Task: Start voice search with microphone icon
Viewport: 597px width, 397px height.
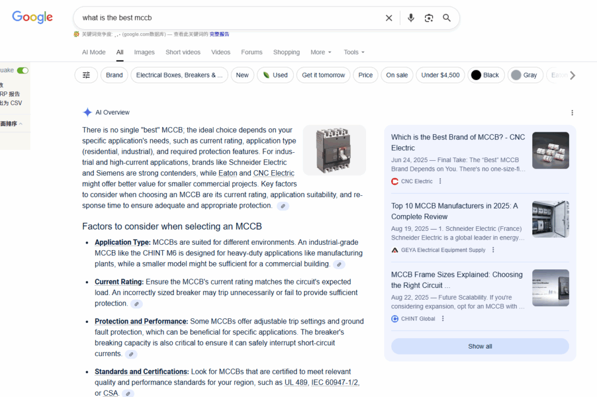Action: tap(411, 18)
